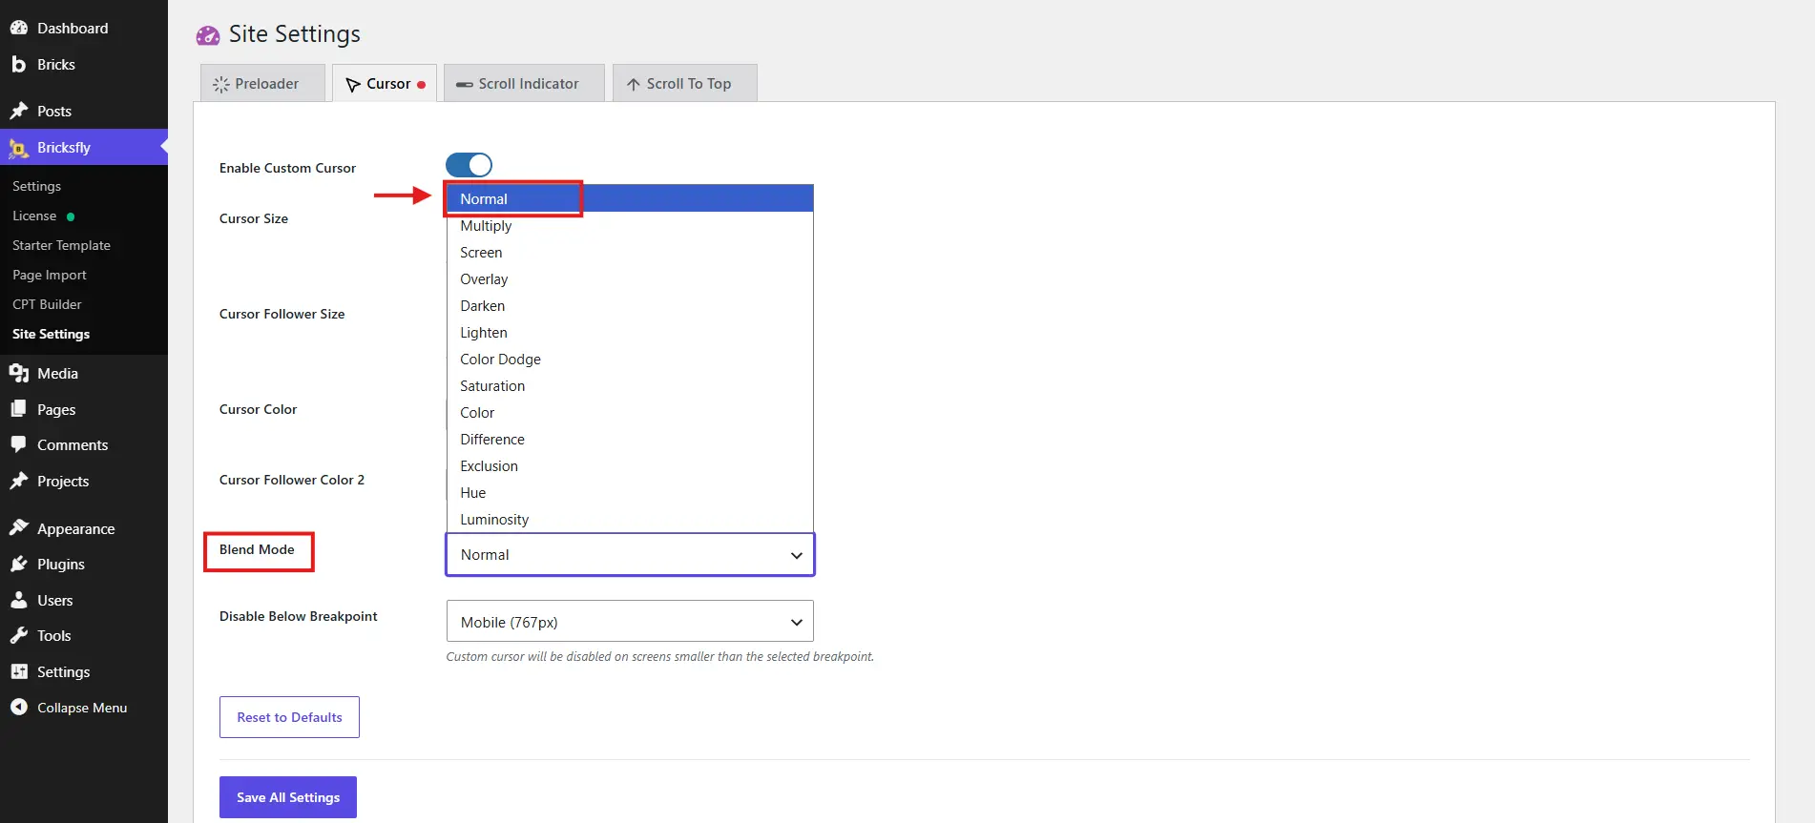Image resolution: width=1815 pixels, height=823 pixels.
Task: Choose Screen blend mode option
Action: coord(630,252)
